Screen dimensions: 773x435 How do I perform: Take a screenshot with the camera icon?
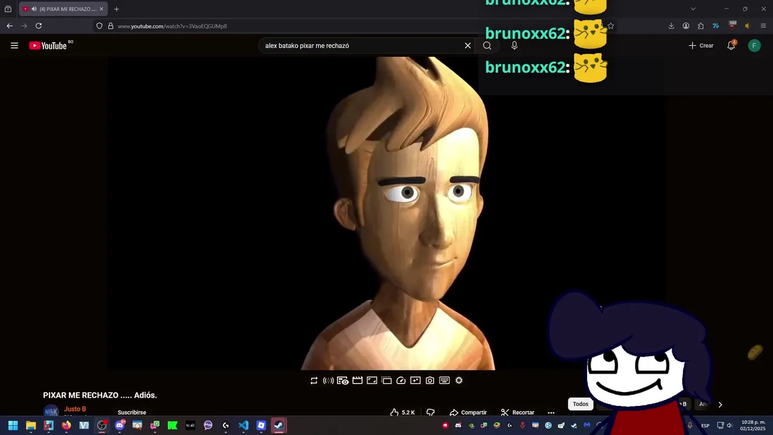[x=430, y=381]
